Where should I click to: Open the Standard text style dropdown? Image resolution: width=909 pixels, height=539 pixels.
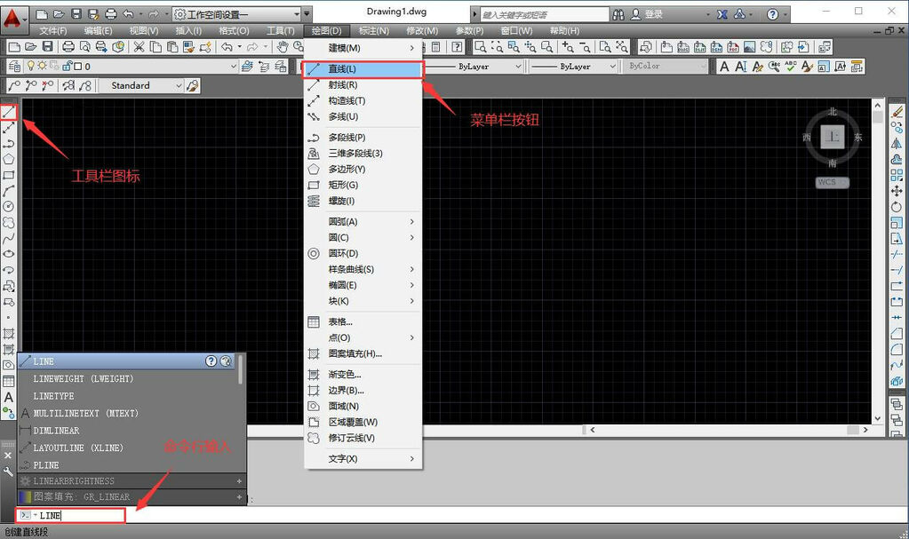pos(179,86)
